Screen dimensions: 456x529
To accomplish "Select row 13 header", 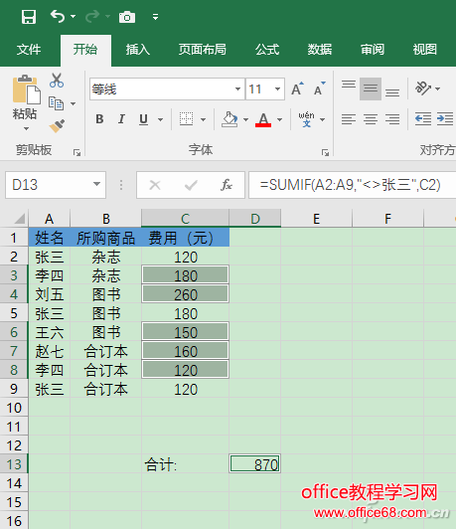I will 14,464.
